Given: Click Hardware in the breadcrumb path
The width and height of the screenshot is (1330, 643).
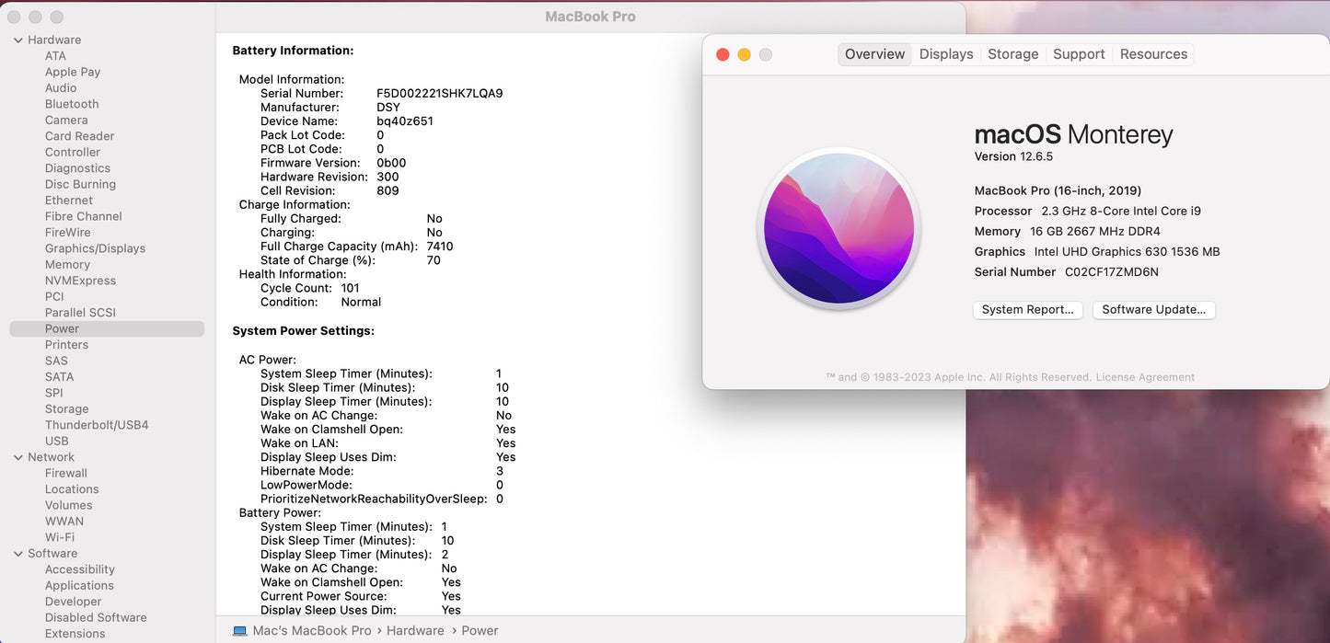Looking at the screenshot, I should click(415, 630).
